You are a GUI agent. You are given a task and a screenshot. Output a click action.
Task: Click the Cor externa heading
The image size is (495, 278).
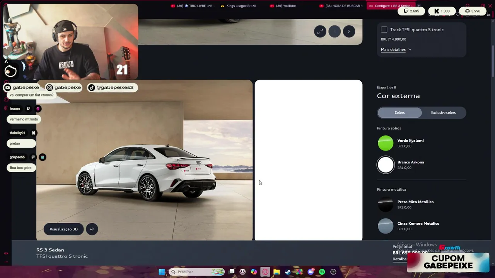(x=398, y=96)
